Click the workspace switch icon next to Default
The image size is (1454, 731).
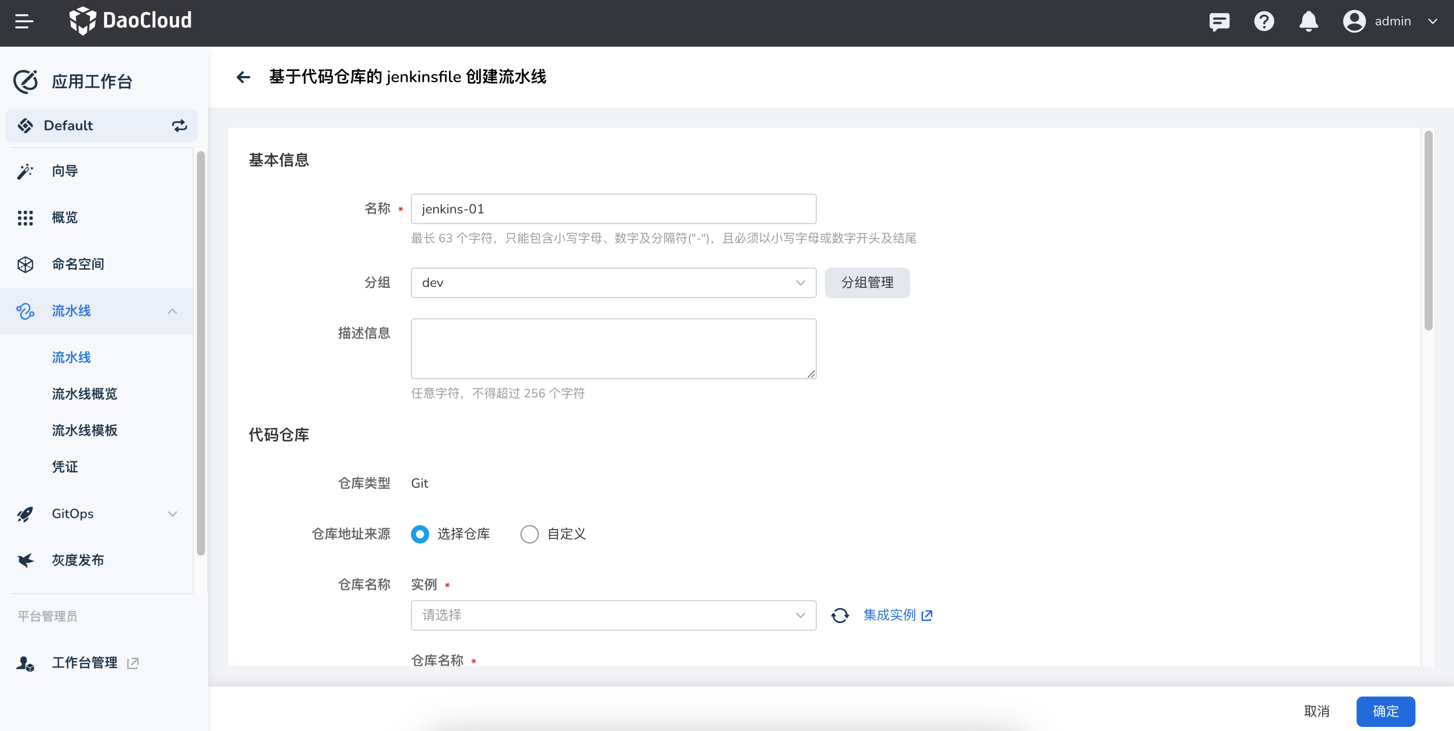[x=180, y=125]
